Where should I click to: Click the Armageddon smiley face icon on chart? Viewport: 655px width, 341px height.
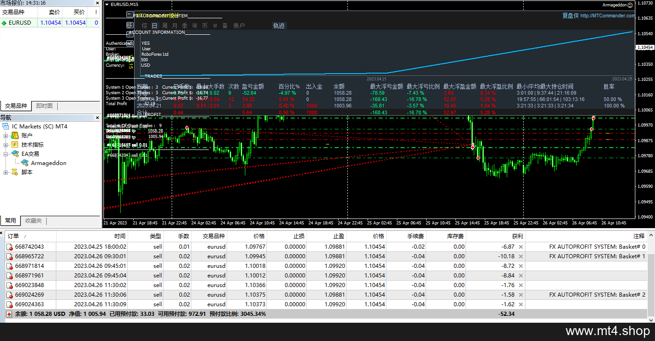tap(630, 5)
